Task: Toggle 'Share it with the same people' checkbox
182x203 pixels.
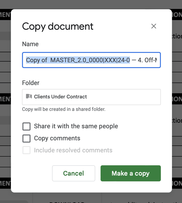Action: (26, 126)
